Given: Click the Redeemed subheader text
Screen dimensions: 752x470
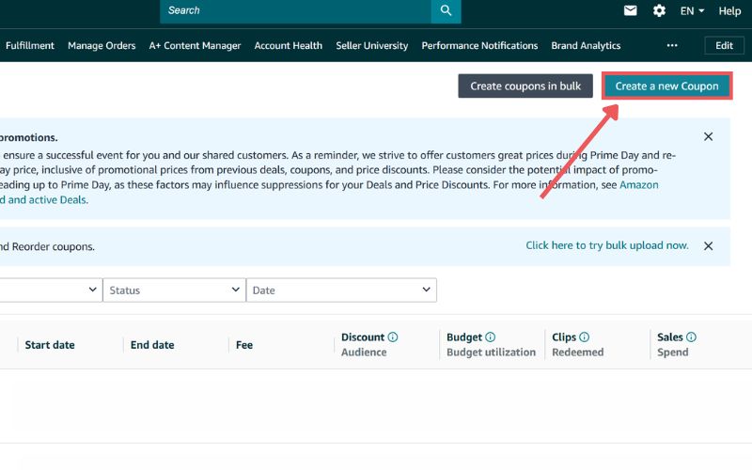Looking at the screenshot, I should pyautogui.click(x=578, y=352).
